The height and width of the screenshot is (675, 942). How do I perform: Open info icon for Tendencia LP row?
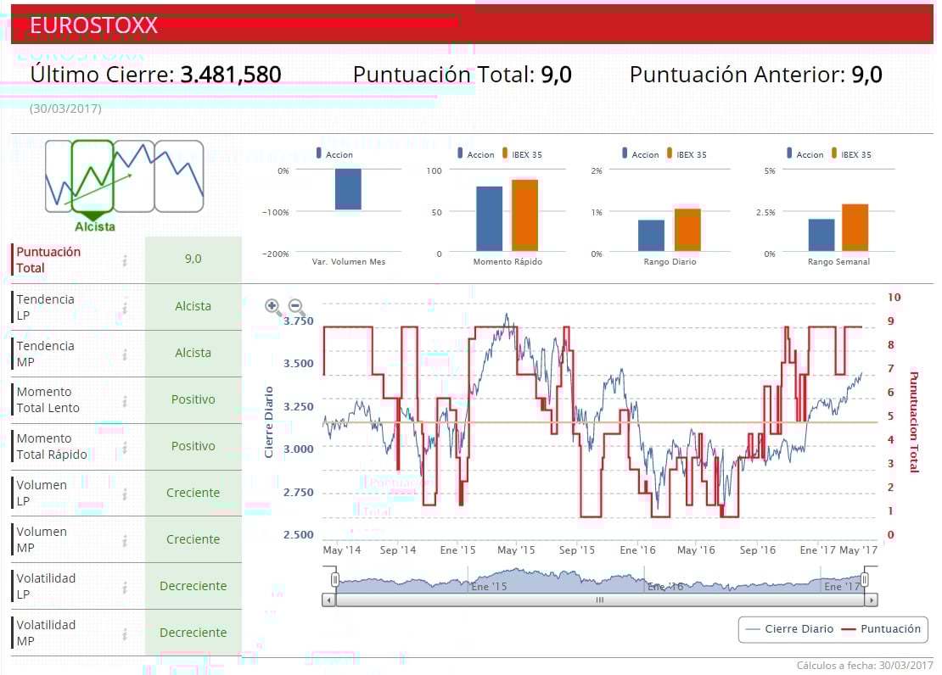[x=125, y=308]
